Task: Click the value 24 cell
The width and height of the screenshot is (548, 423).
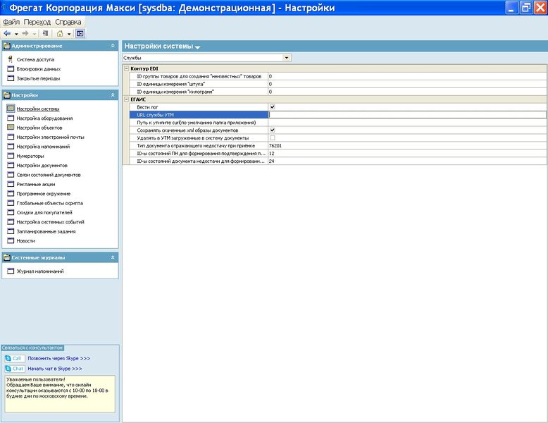Action: point(407,161)
